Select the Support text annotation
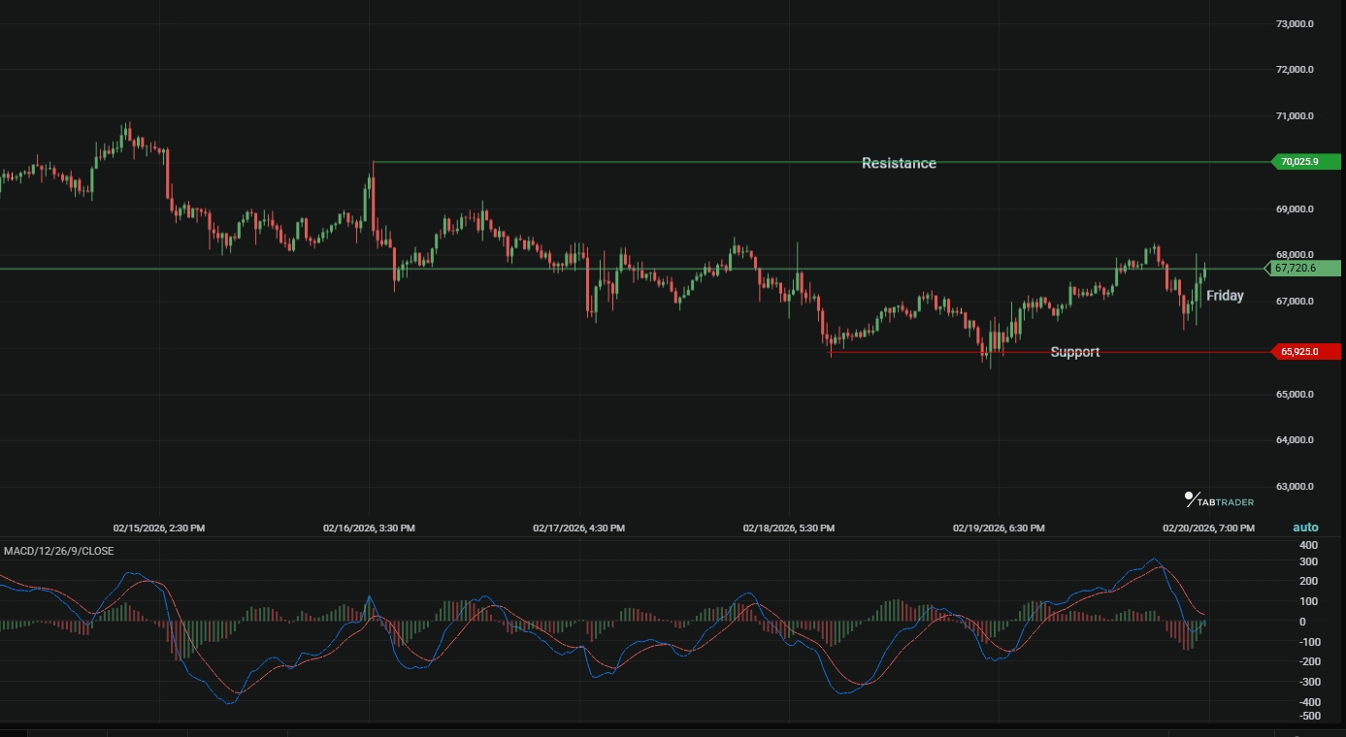This screenshot has width=1346, height=737. tap(1074, 352)
